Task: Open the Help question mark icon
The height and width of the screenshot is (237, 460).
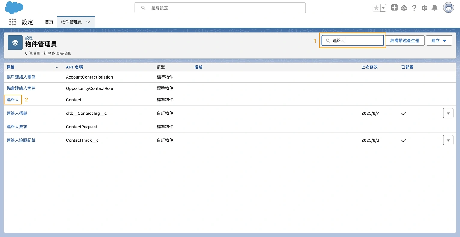Action: coord(414,8)
